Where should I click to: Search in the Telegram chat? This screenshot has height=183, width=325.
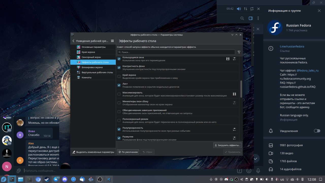pos(242,18)
